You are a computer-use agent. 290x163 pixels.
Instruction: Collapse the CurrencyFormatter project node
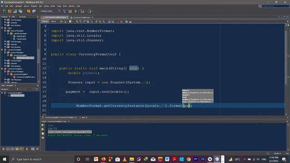(x=2, y=50)
